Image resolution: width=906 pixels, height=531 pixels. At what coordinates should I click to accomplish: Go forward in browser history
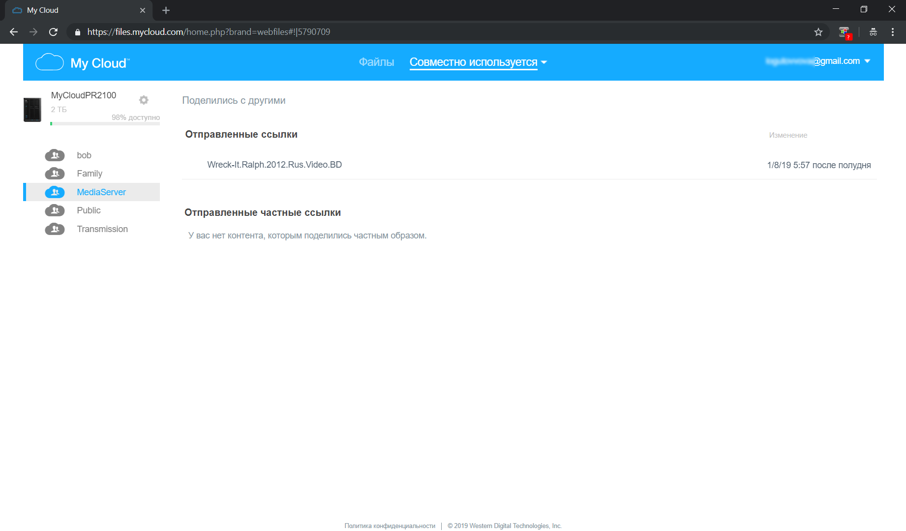point(33,32)
